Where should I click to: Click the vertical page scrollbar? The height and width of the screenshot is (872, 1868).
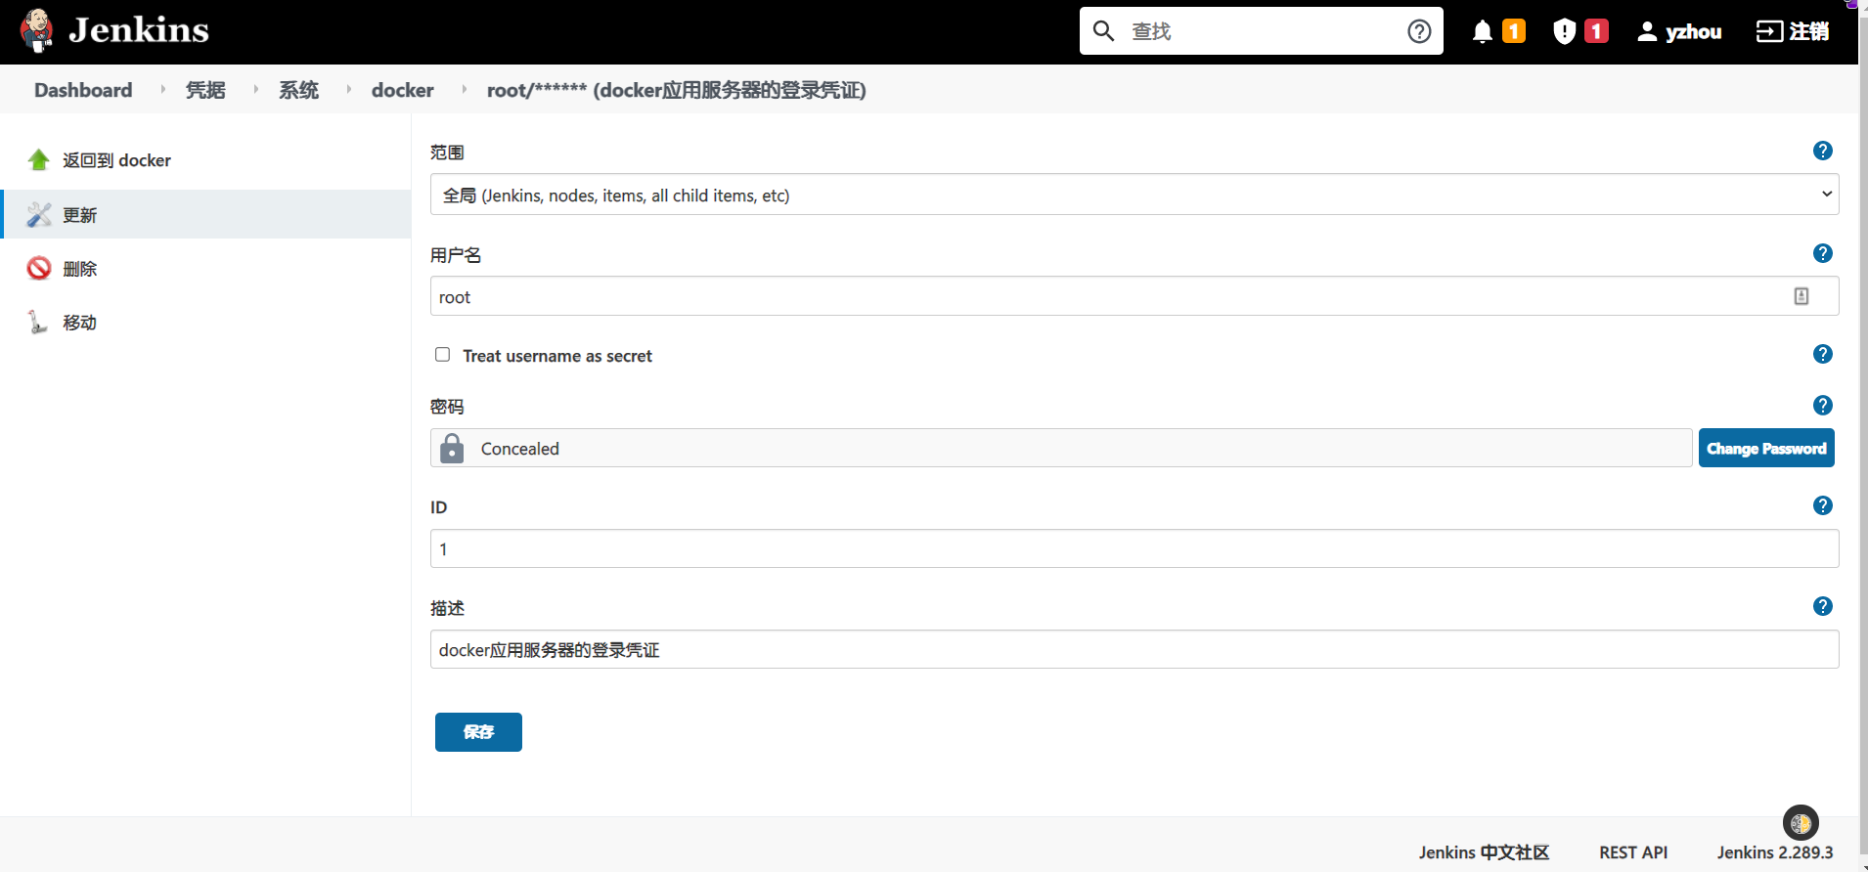point(1863,436)
